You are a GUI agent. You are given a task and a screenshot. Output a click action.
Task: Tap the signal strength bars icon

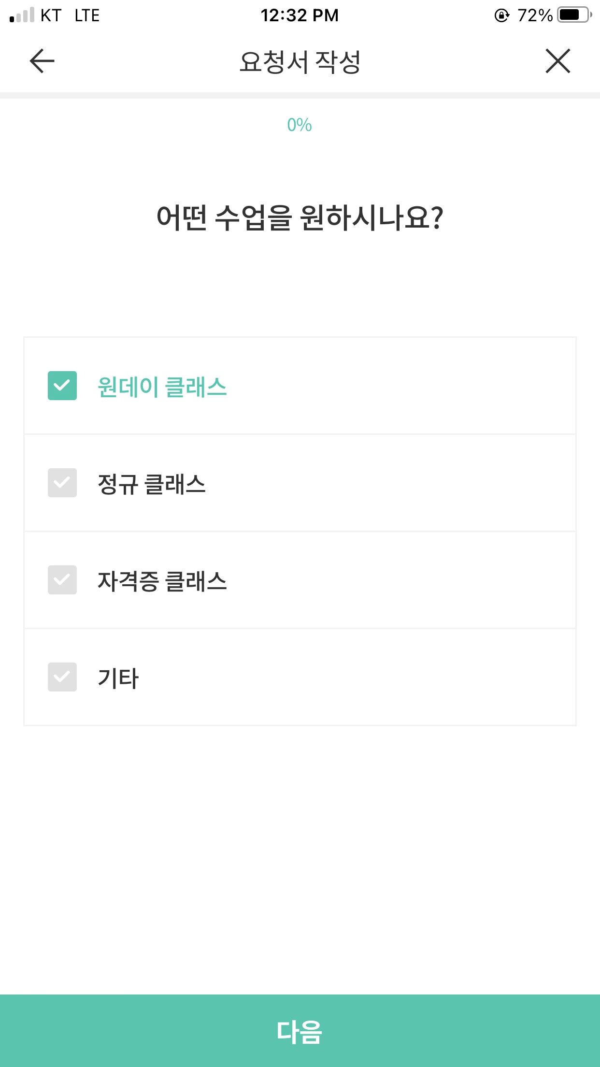(22, 15)
